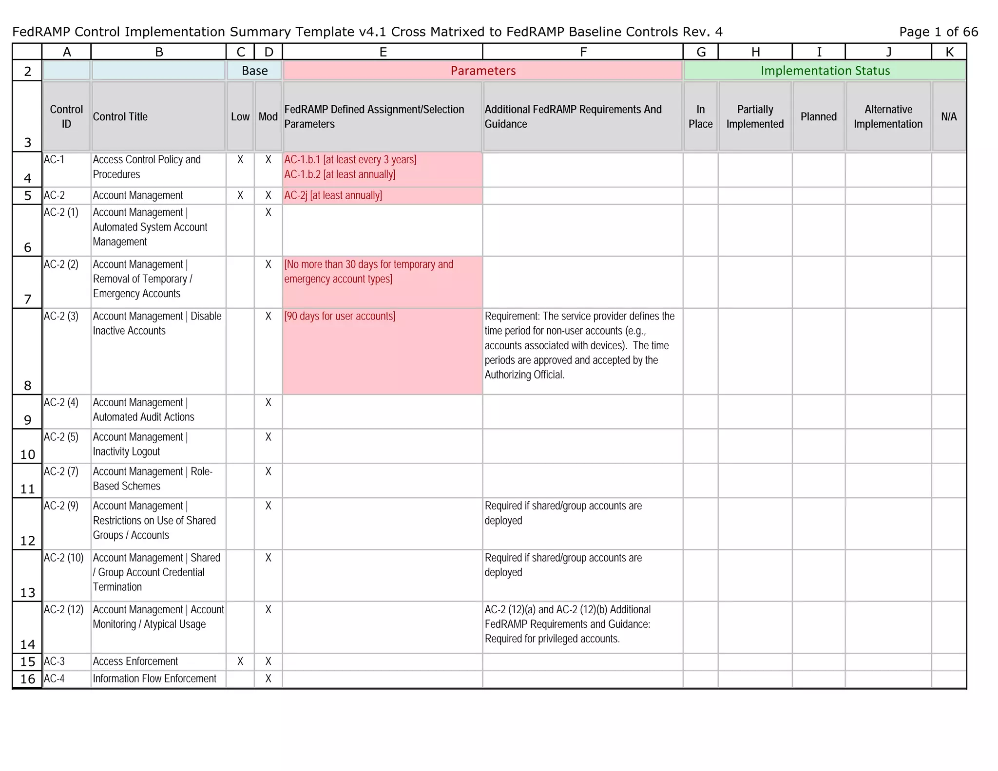The height and width of the screenshot is (771, 998).
Task: Click the red Parameters header cell
Action: click(482, 71)
